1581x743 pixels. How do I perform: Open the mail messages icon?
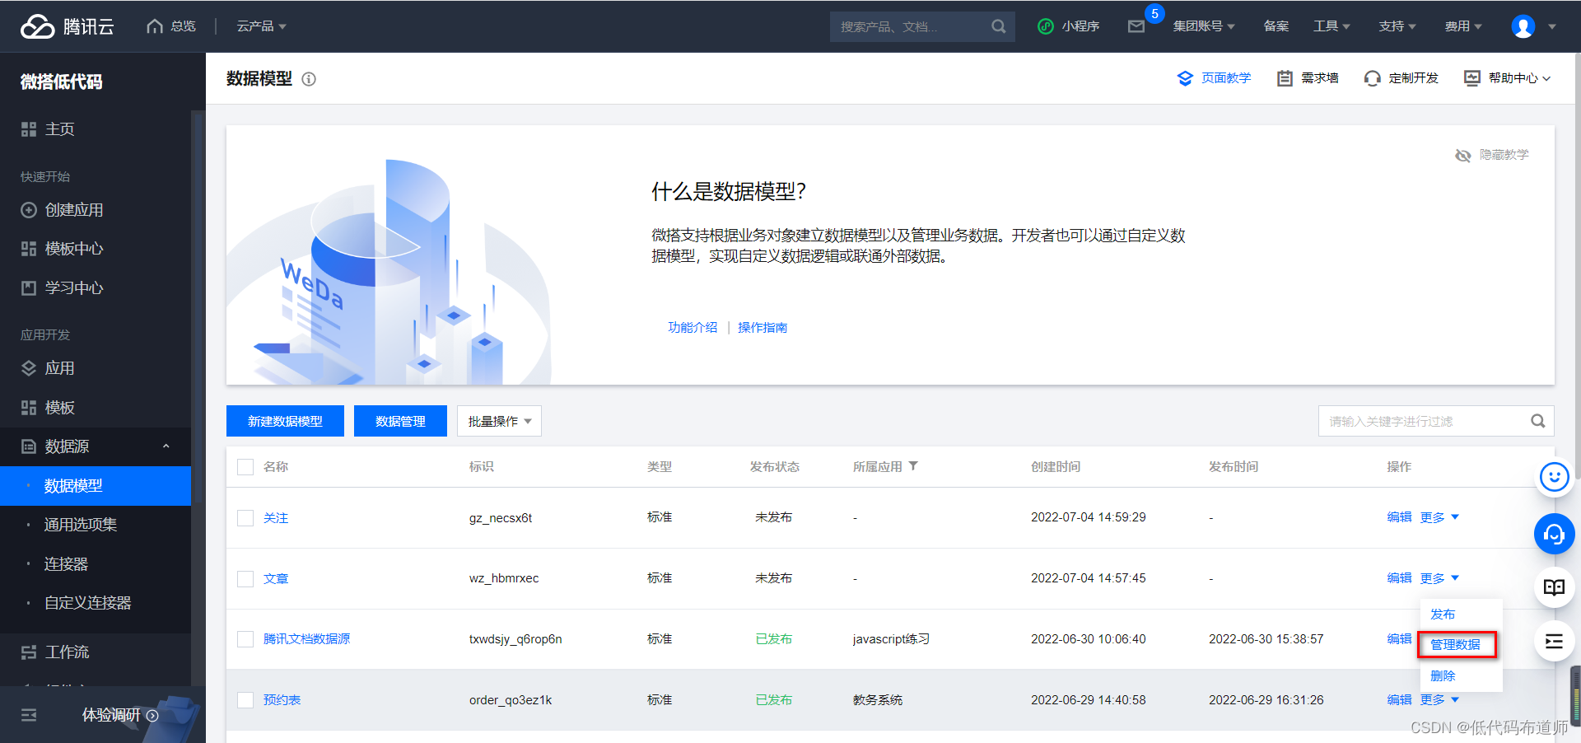1136,26
